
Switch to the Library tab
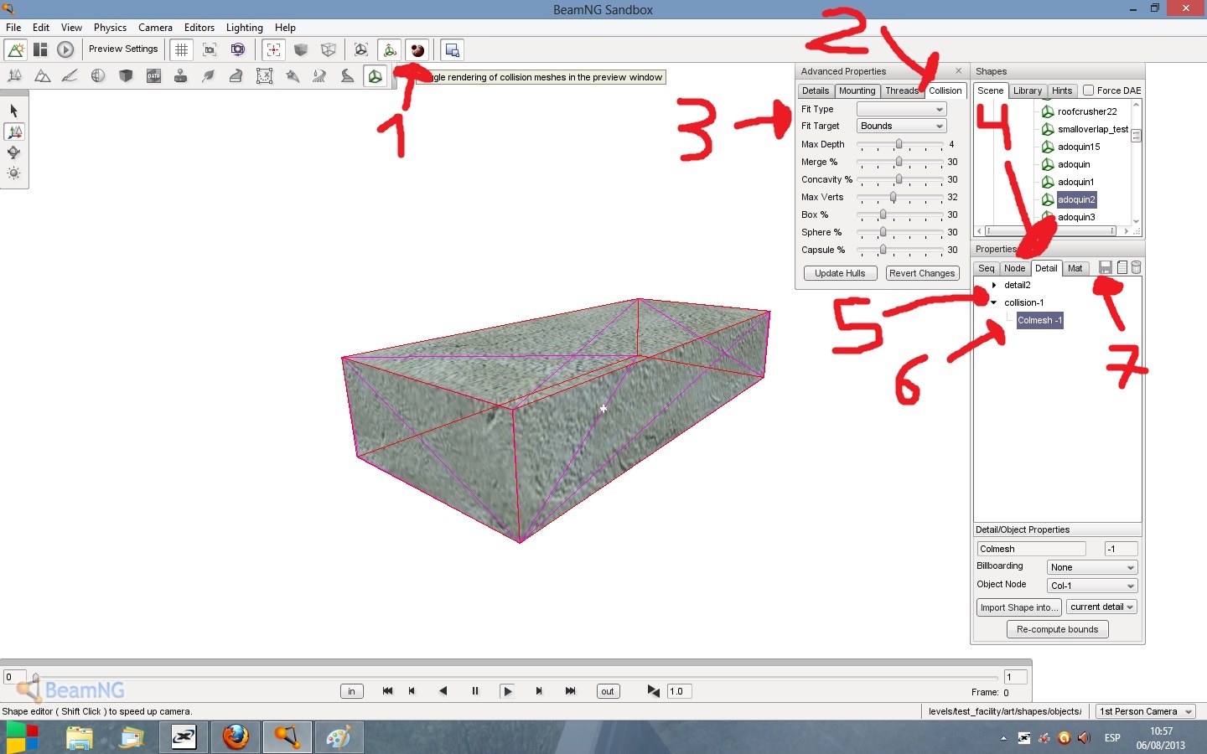pos(1027,90)
